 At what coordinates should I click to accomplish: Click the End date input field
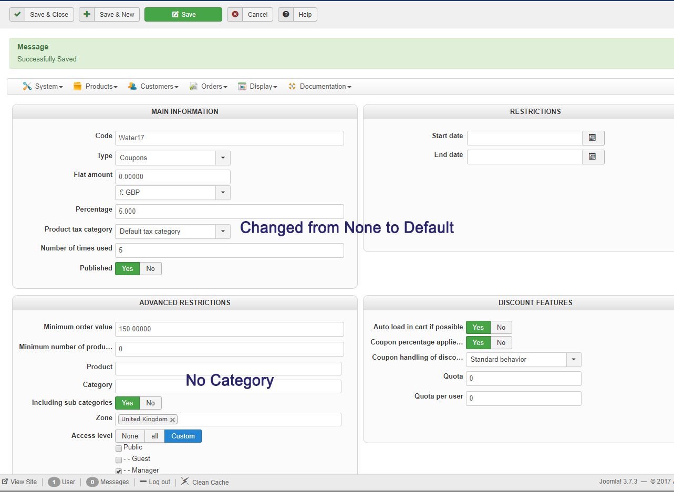pos(524,156)
